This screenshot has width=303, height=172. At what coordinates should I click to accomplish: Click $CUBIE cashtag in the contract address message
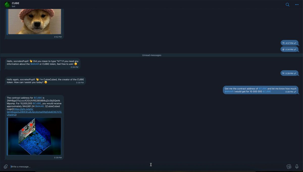[38, 98]
